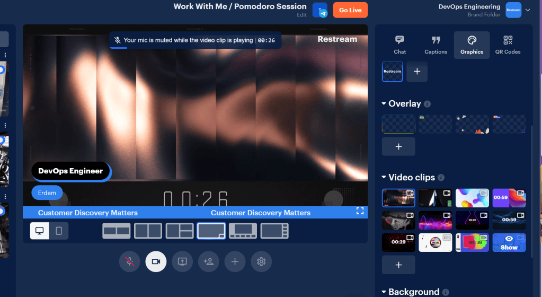
Task: Click the share screen icon
Action: click(182, 261)
